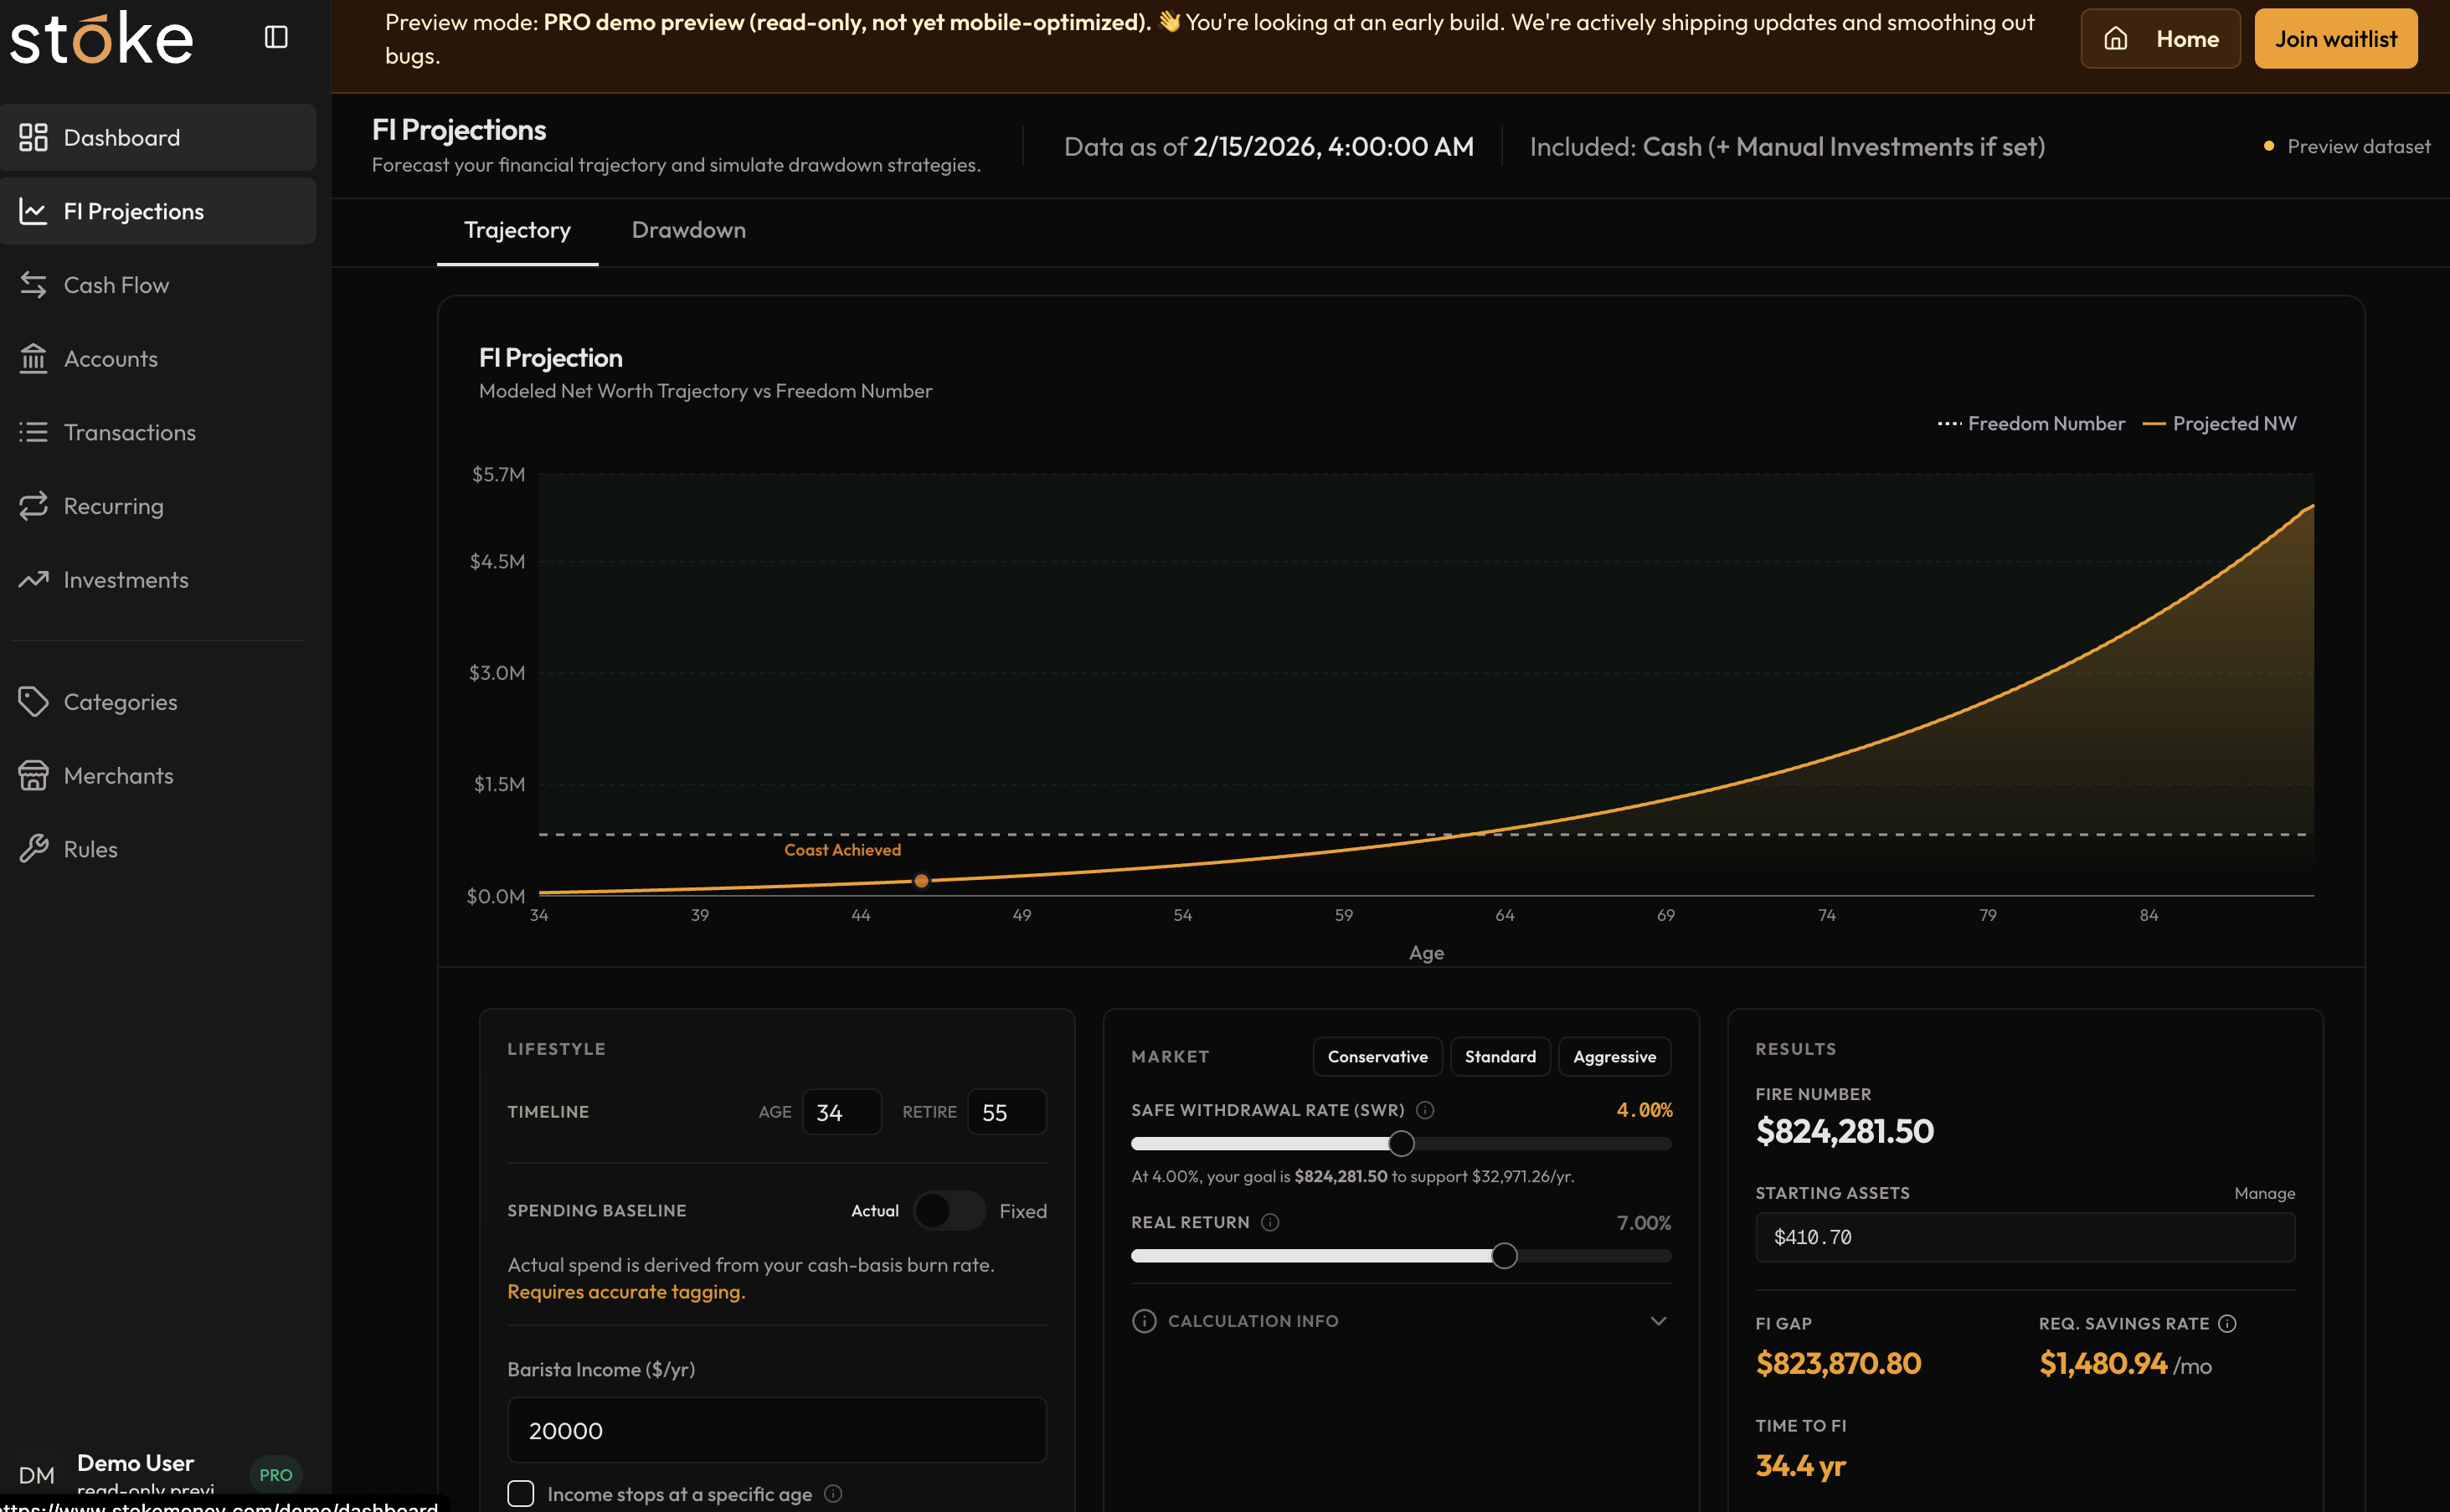Enable Income stops at specific age
Screen dimensions: 2450x1512
click(x=521, y=1493)
